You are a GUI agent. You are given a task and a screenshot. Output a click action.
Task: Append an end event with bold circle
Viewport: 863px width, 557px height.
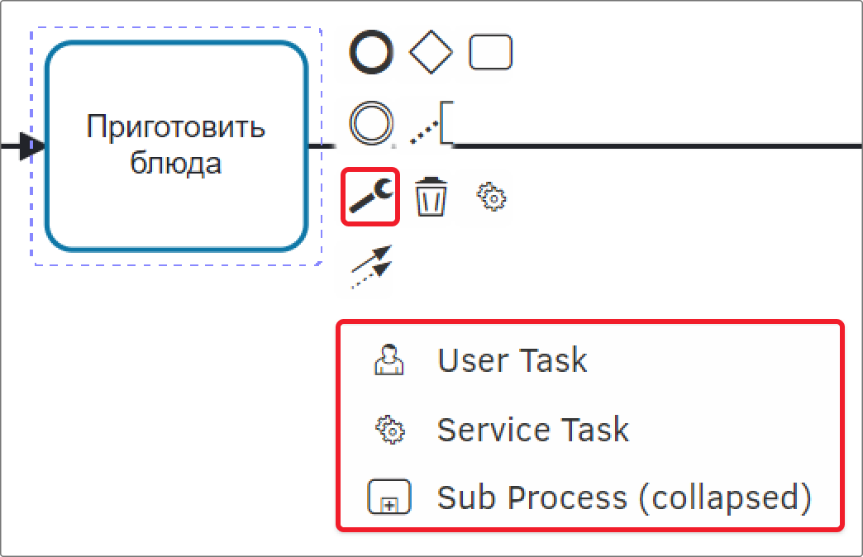[371, 52]
